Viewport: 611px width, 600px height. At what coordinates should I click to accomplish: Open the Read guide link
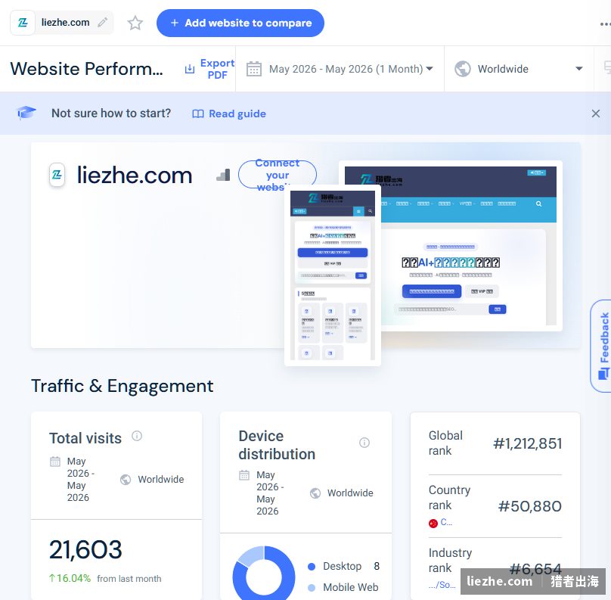click(x=229, y=113)
